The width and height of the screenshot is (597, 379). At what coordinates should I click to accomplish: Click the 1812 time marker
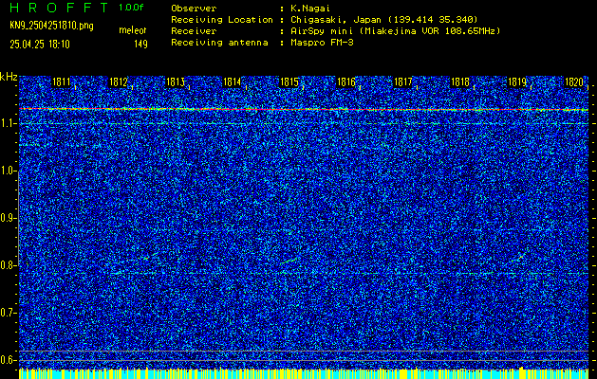[x=118, y=81]
